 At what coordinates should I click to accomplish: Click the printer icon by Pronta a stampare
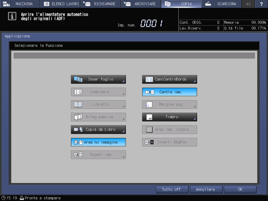click(22, 198)
